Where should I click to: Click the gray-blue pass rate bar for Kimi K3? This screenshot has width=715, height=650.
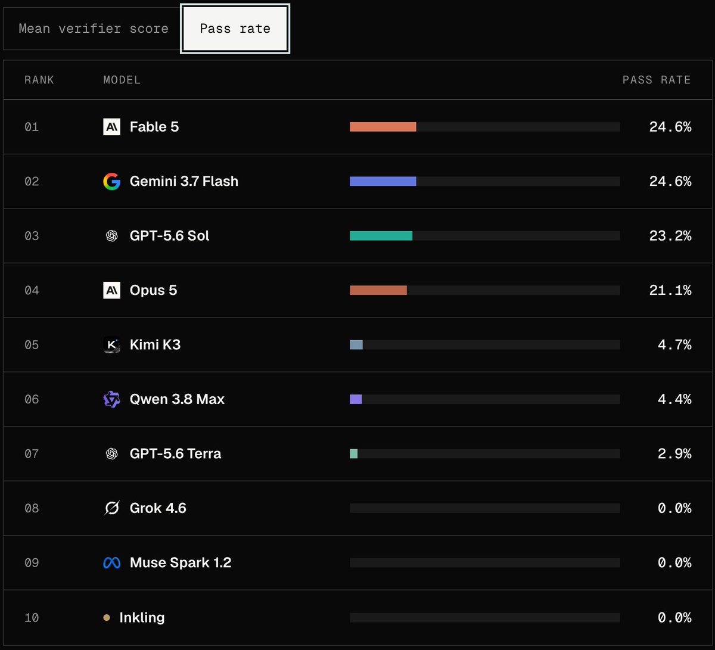point(356,345)
